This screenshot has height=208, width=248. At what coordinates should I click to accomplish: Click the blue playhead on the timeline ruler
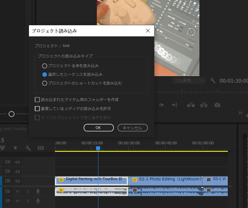pos(98,148)
